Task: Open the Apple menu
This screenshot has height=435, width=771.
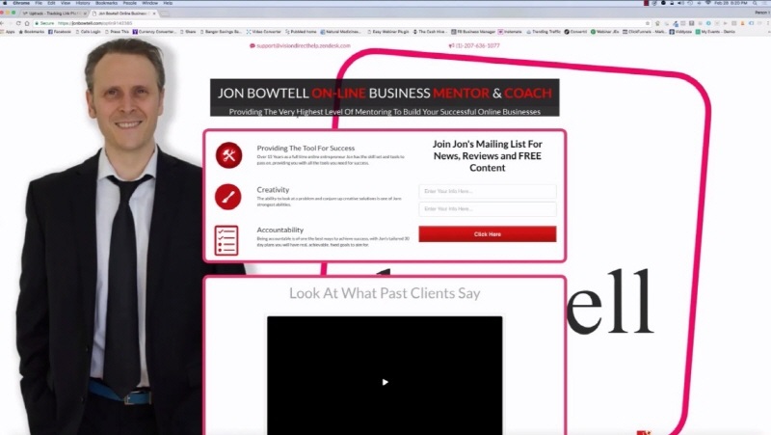Action: click(5, 3)
